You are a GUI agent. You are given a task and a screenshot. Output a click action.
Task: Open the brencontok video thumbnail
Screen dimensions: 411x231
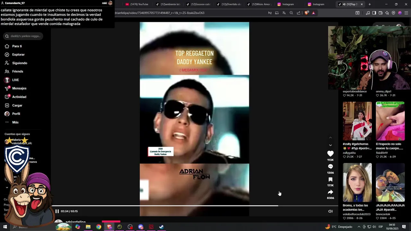(390, 183)
